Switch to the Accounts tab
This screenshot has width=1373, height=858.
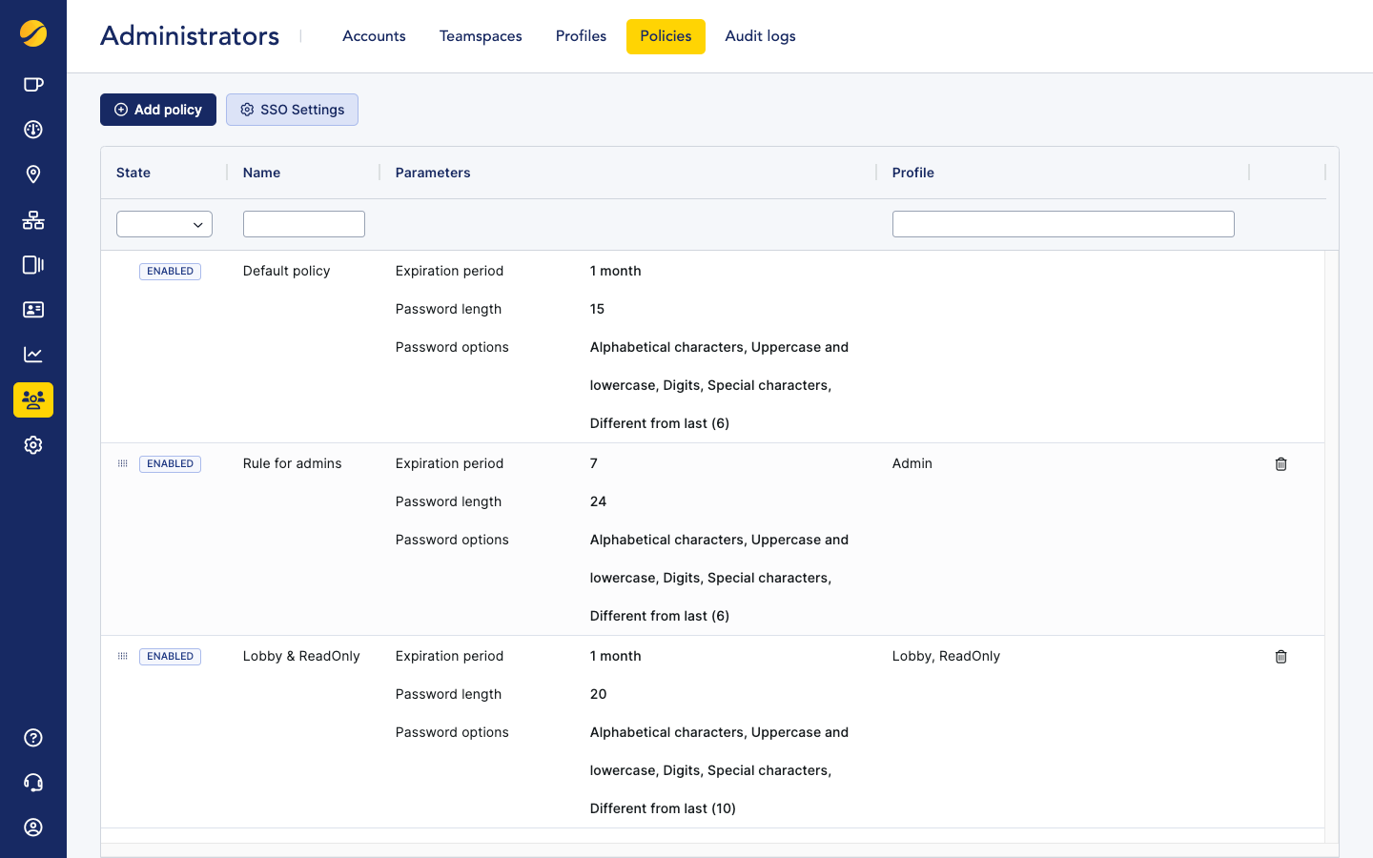pyautogui.click(x=374, y=36)
